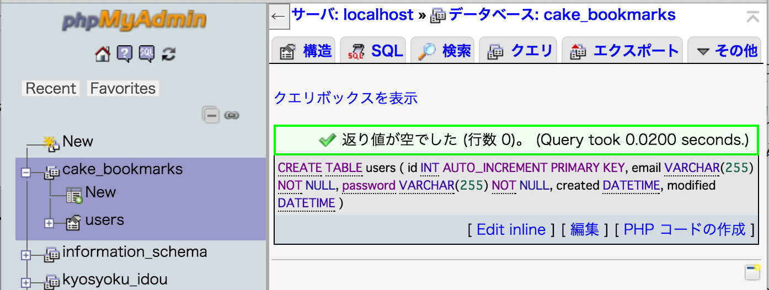This screenshot has height=290, width=769.
Task: Open the phpMyAdmin documentation icon
Action: coord(125,53)
